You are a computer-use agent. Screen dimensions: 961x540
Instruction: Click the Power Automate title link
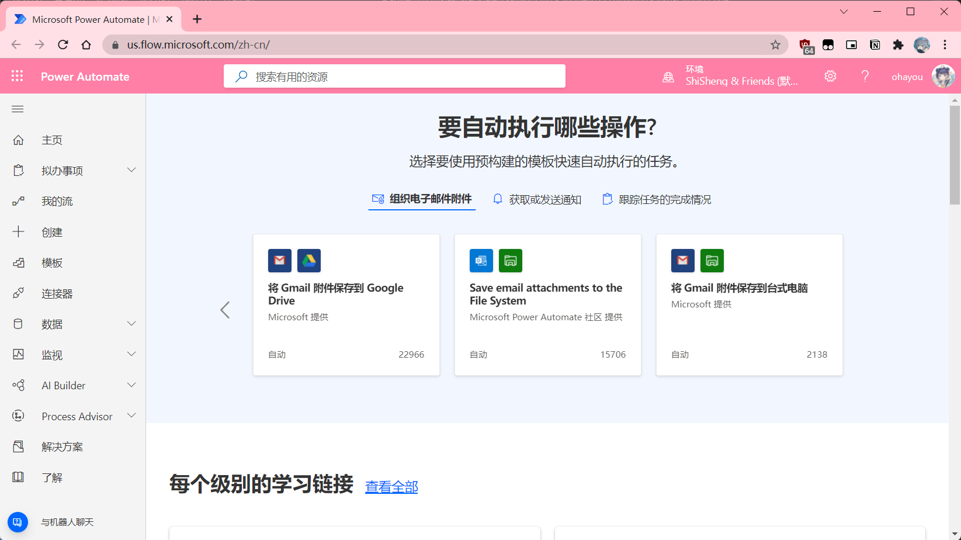click(85, 77)
